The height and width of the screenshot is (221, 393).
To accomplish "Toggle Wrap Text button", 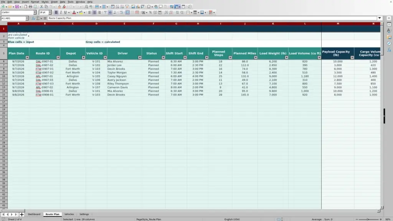I will pyautogui.click(x=121, y=12).
